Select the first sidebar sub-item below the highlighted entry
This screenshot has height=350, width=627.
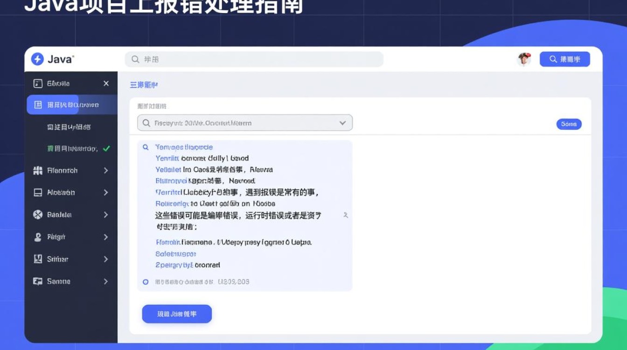click(69, 127)
